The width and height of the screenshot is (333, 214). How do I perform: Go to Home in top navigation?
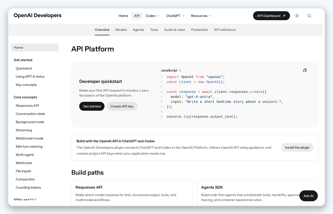[123, 16]
